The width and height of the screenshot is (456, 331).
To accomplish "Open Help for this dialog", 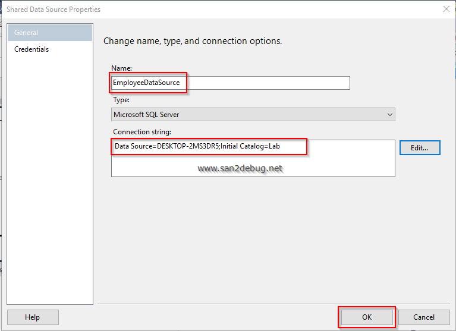I will (x=33, y=317).
